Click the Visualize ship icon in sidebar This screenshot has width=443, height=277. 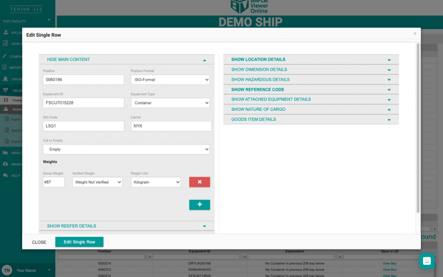point(5,79)
